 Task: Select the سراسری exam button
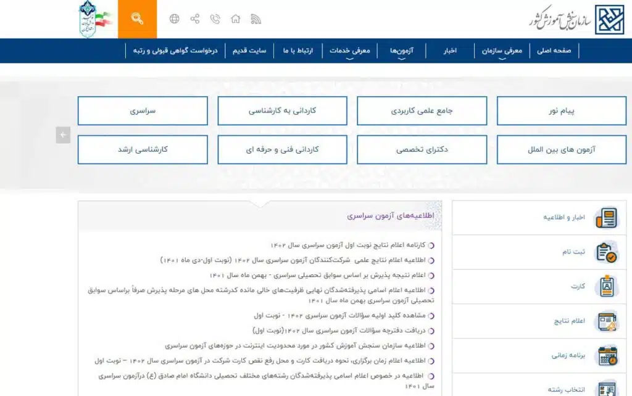pyautogui.click(x=143, y=111)
